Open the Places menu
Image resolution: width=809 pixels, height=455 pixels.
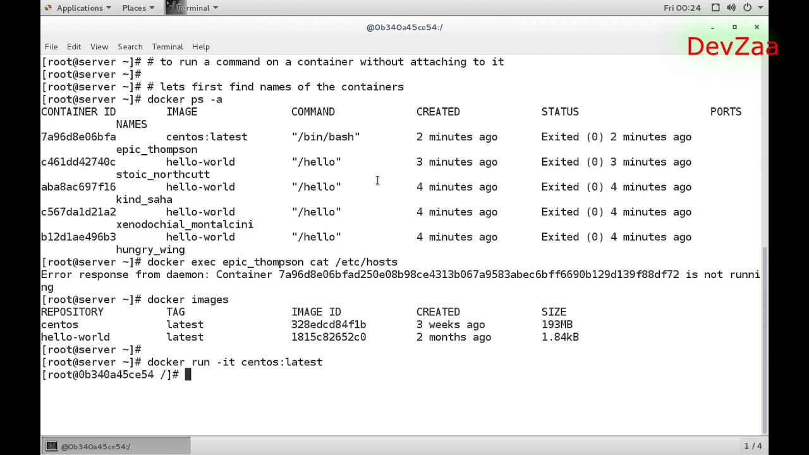(x=138, y=8)
